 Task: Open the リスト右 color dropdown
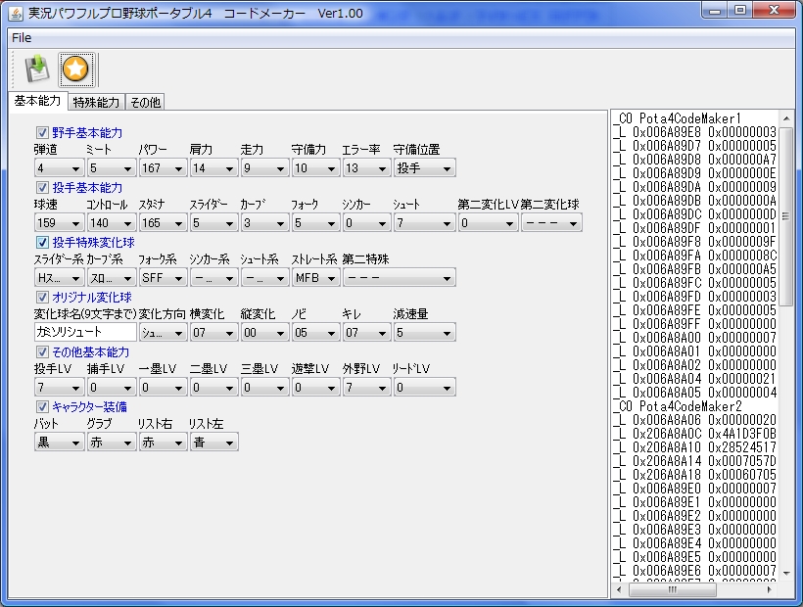pyautogui.click(x=162, y=442)
